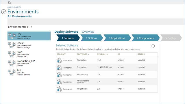Image resolution: width=185 pixels, height=104 pixels.
Task: Click Installed status in My Software row
Action: pyautogui.click(x=141, y=89)
